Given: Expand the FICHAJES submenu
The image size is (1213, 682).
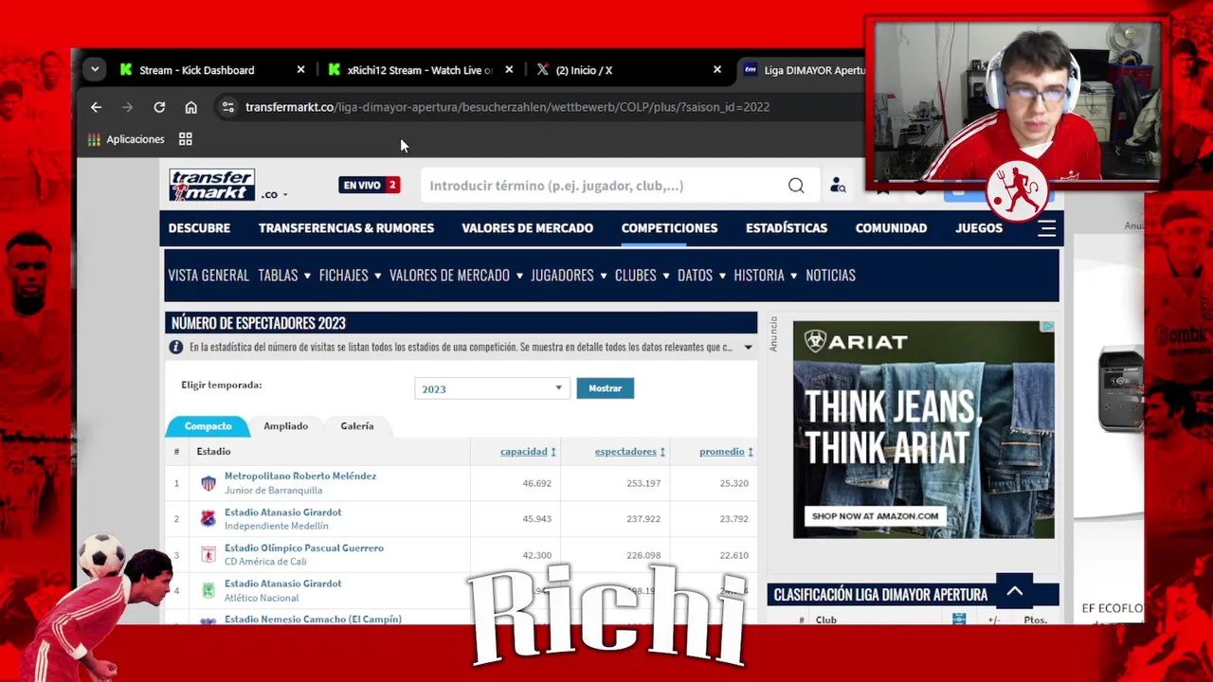Looking at the screenshot, I should tap(350, 276).
